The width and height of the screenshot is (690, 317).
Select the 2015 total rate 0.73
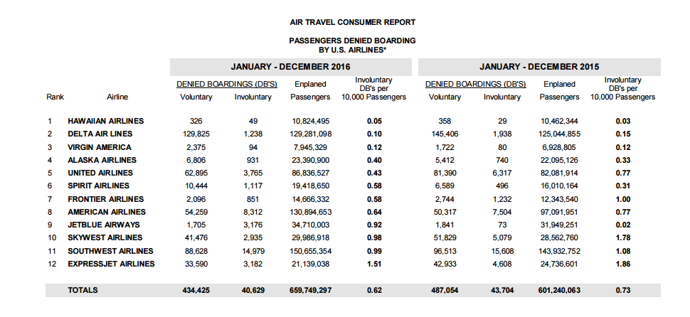coord(623,290)
